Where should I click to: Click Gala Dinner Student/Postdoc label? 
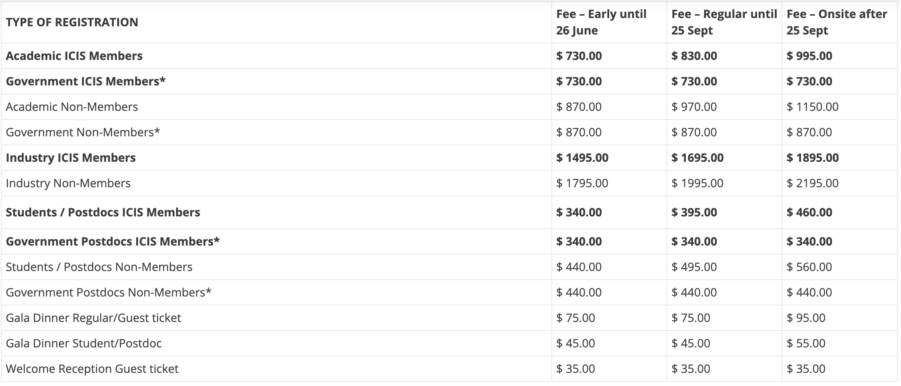point(84,343)
